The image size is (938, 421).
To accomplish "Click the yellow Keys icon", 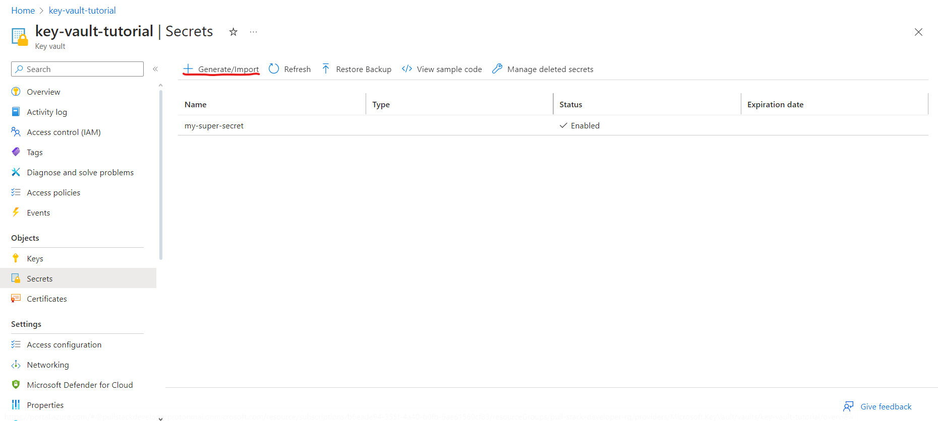I will pos(16,258).
